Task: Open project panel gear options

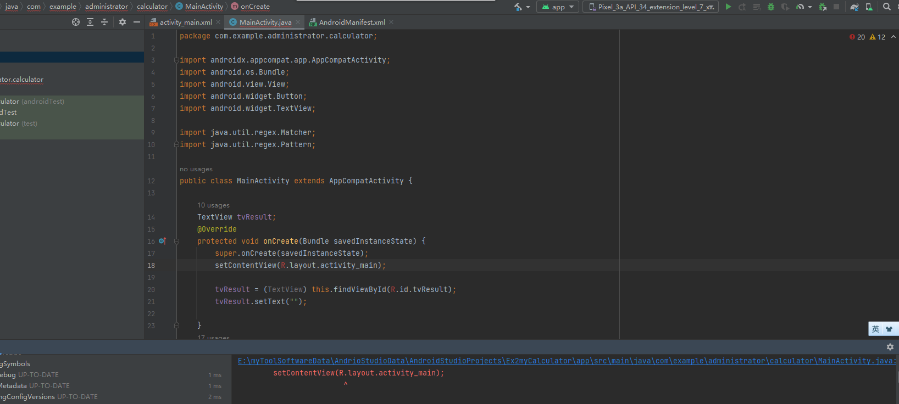Action: pyautogui.click(x=123, y=22)
